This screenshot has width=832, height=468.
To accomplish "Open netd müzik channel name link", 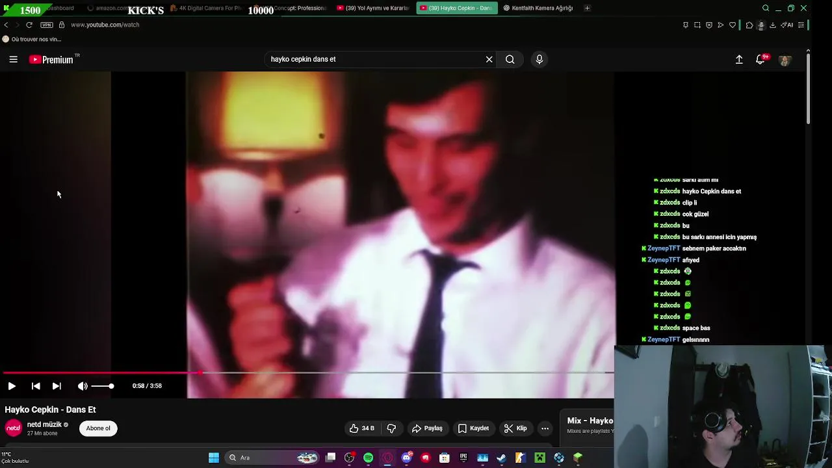I will tap(44, 424).
